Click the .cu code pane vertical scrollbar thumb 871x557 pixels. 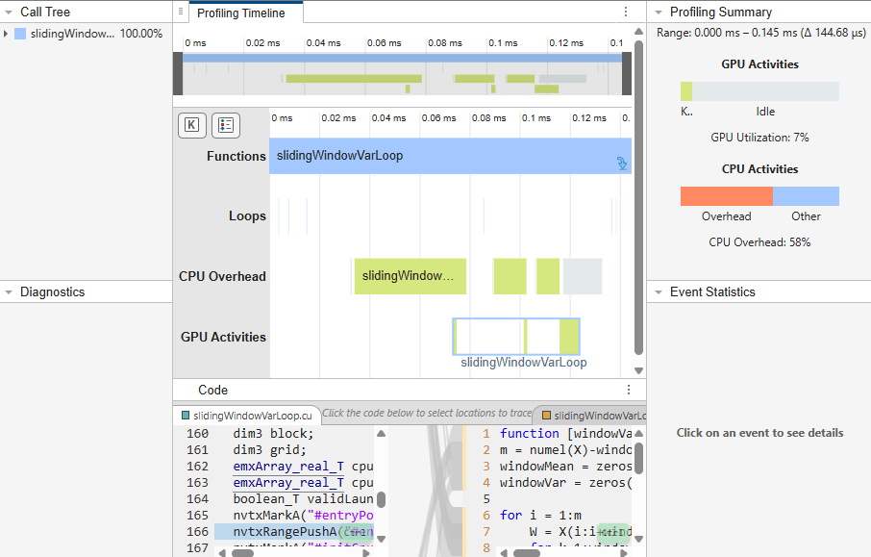(381, 499)
